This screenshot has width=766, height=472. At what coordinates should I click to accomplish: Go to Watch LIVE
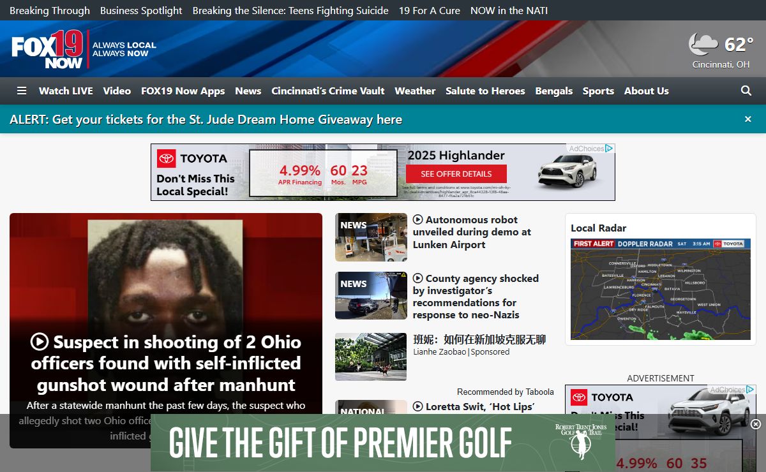pos(66,91)
